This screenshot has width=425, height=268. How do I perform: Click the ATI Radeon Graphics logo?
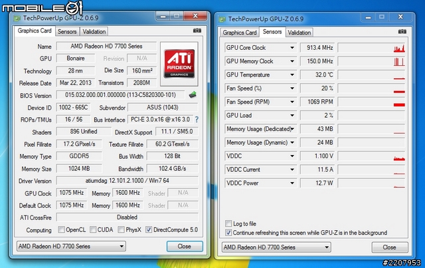click(179, 64)
